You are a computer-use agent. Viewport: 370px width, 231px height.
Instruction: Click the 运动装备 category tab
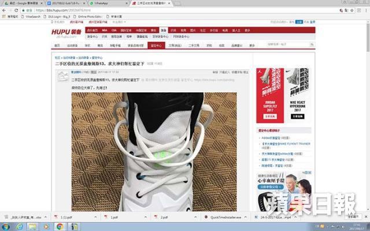coord(72,46)
